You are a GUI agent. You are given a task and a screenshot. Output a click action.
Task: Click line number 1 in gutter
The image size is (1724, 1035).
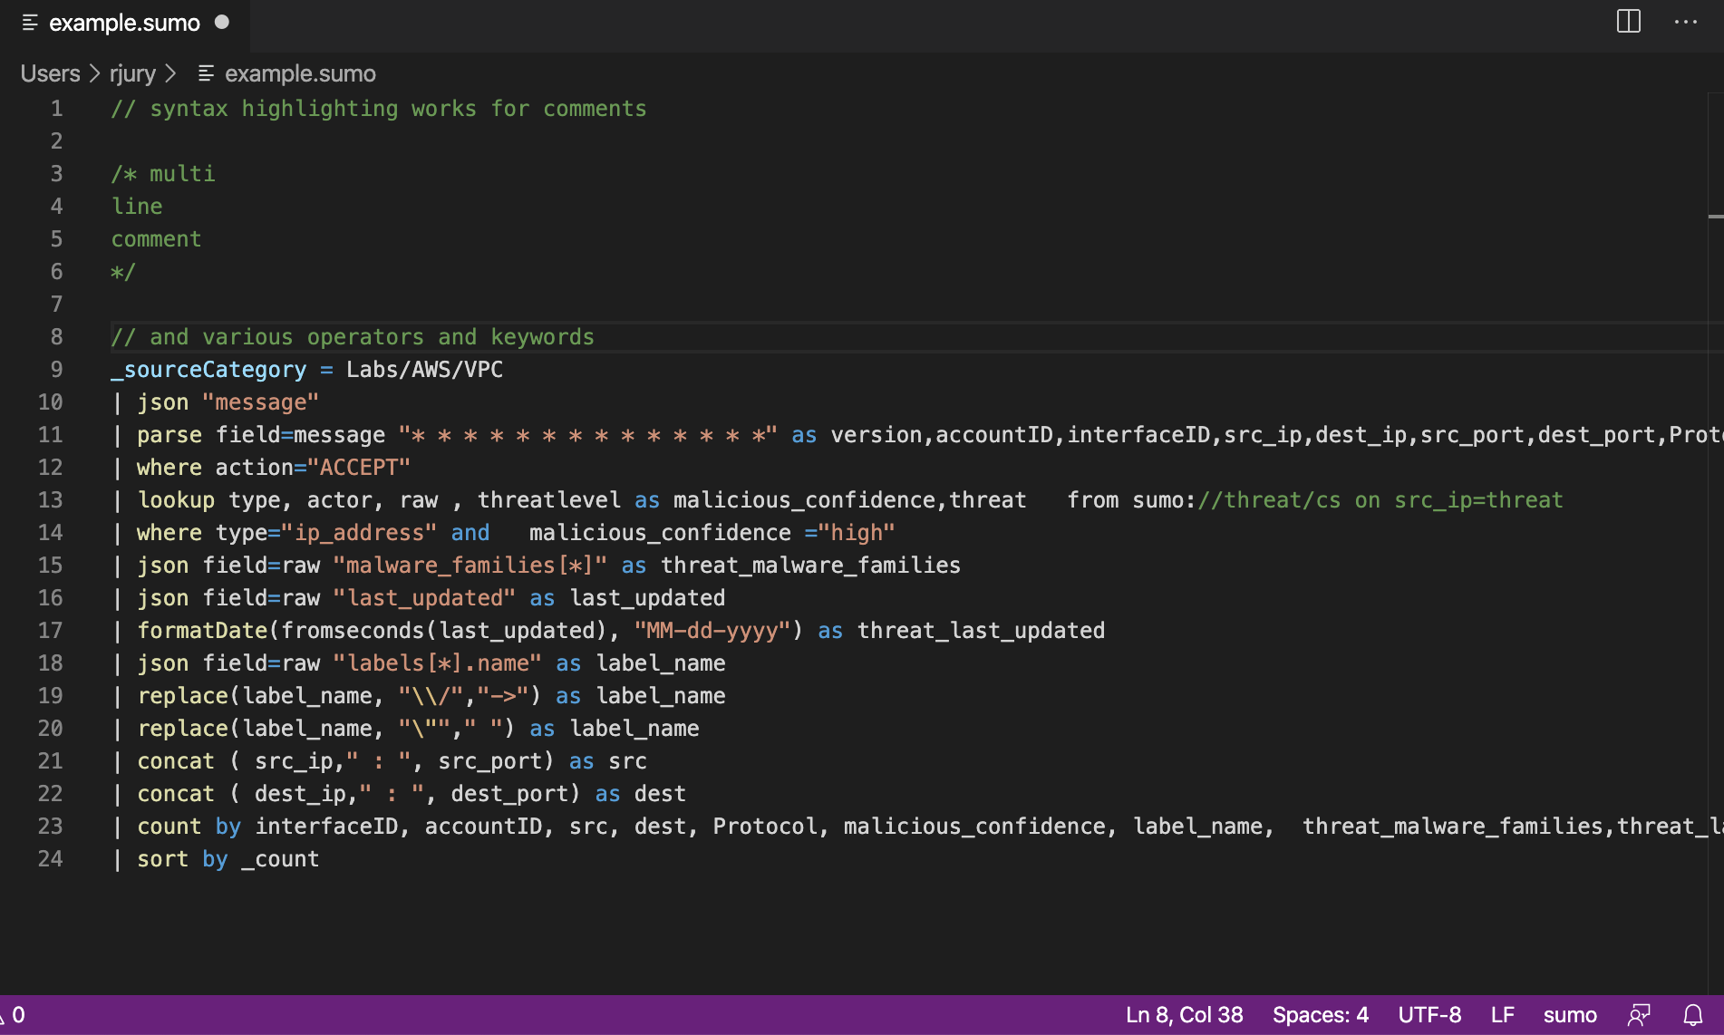coord(56,109)
